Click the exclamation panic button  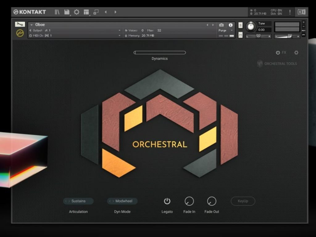[x=290, y=12]
